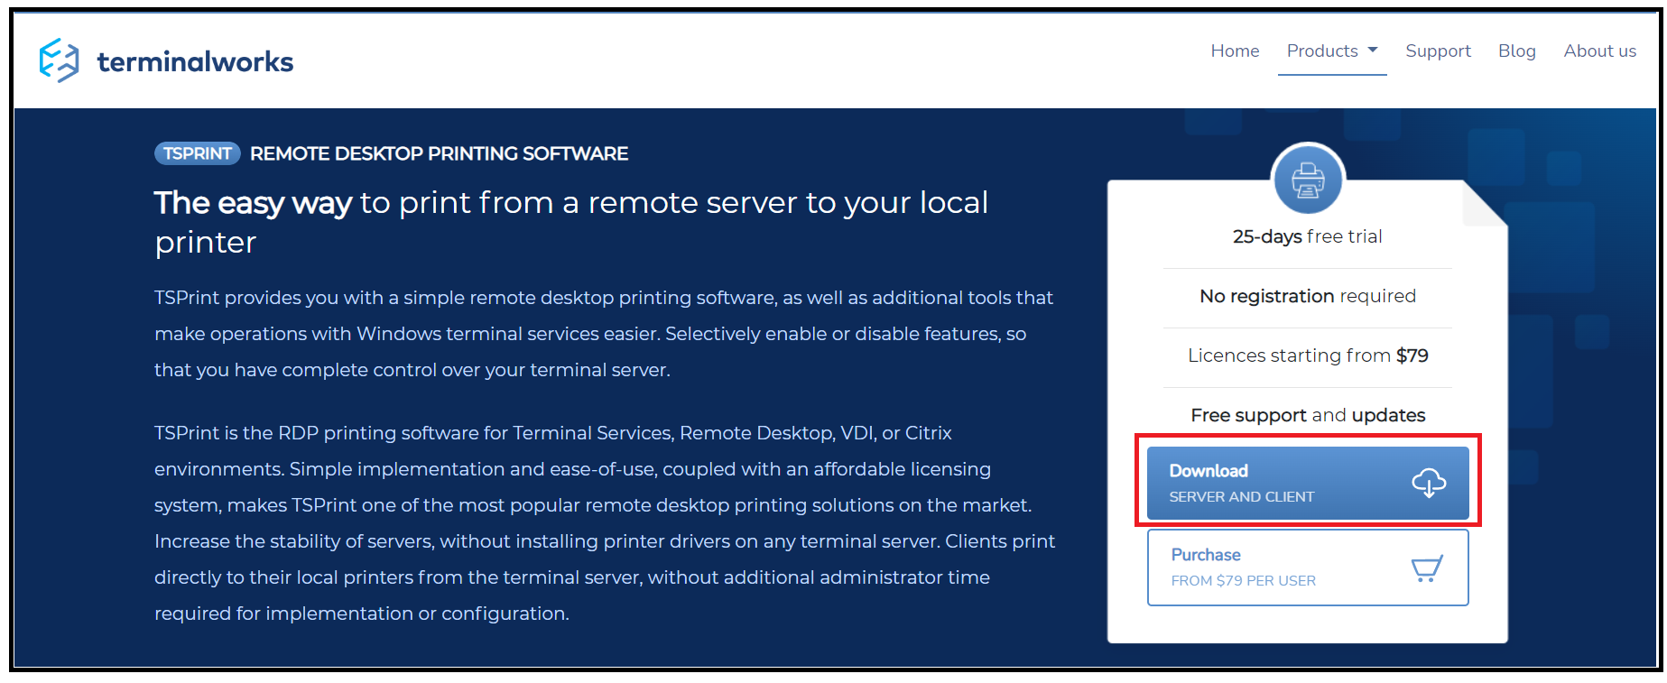Click 'Licences starting from $79' text
Image resolution: width=1667 pixels, height=683 pixels.
(x=1308, y=355)
